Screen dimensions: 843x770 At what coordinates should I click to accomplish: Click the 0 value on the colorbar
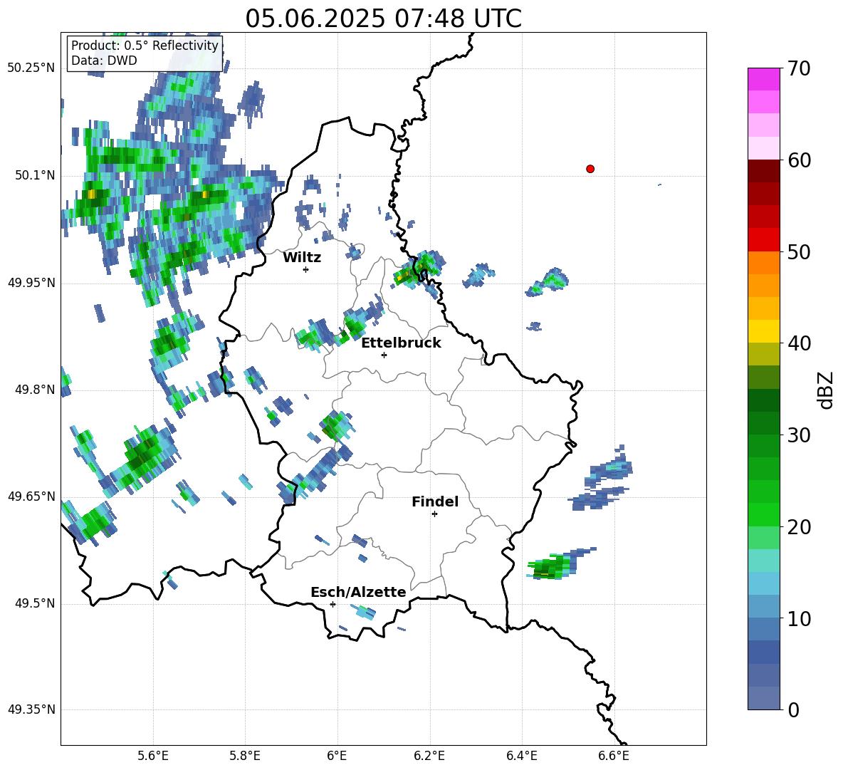pos(793,709)
